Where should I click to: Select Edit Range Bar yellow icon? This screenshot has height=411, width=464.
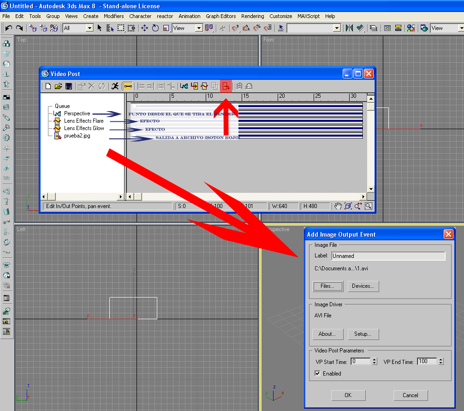[x=128, y=86]
